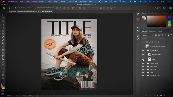The height and width of the screenshot is (97, 173).
Task: Filter layers by pixel layers icon
Action: coord(156,35)
